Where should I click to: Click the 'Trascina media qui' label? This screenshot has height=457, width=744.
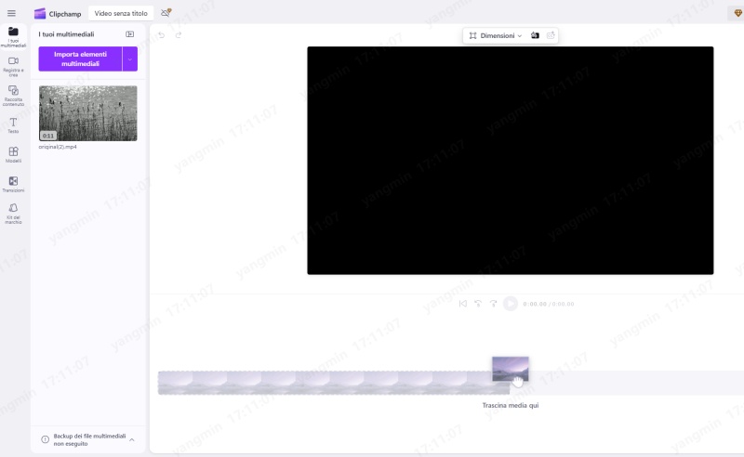(510, 405)
